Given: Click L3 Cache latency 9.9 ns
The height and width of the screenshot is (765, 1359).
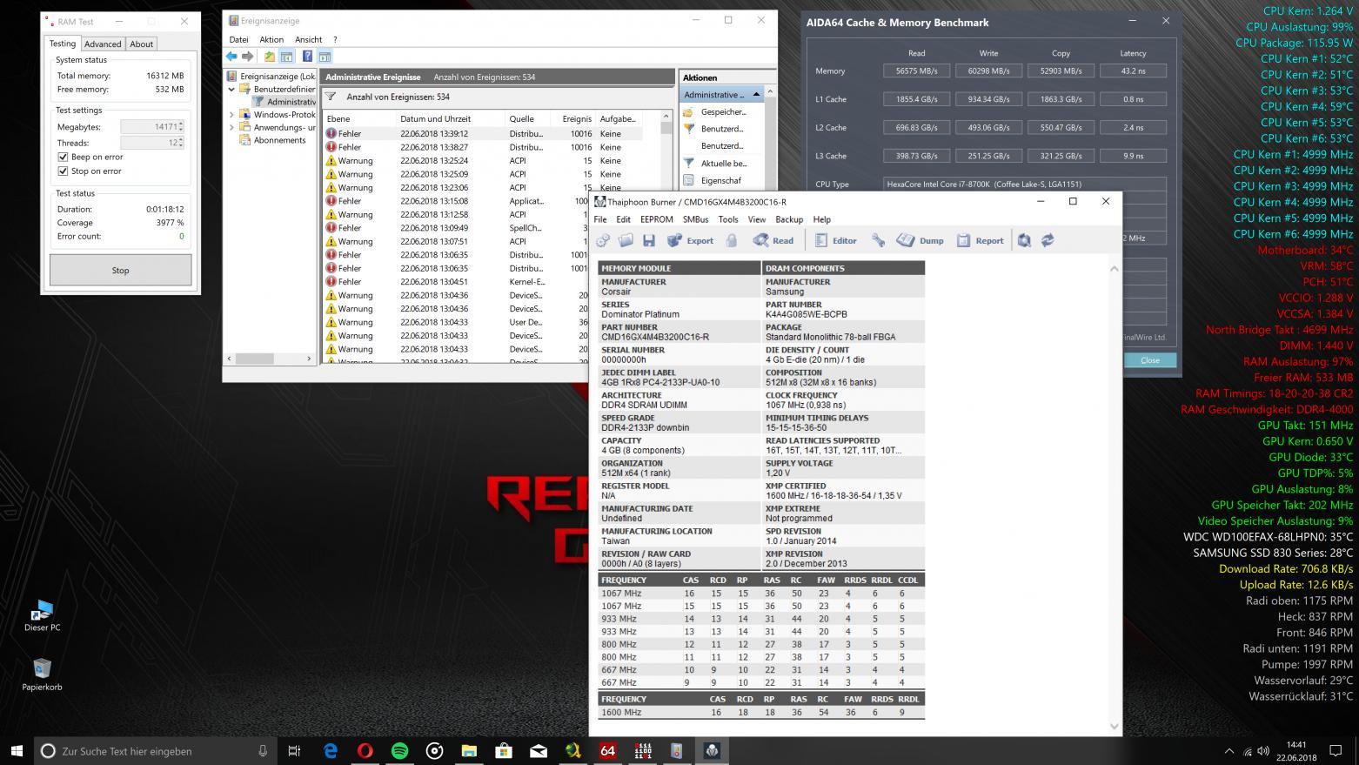Looking at the screenshot, I should tap(1133, 157).
